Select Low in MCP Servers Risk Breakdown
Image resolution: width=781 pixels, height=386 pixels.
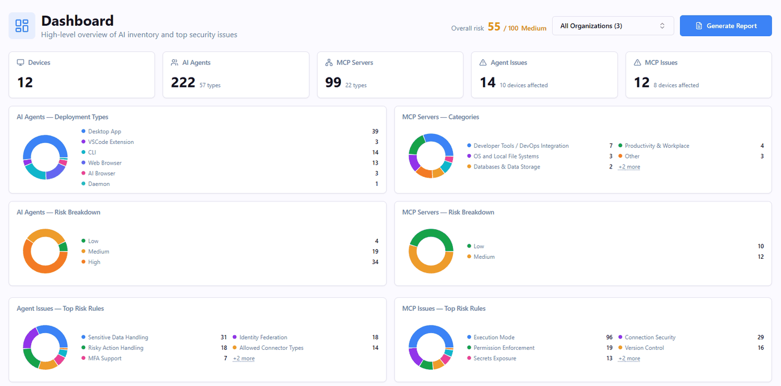[x=615, y=246]
